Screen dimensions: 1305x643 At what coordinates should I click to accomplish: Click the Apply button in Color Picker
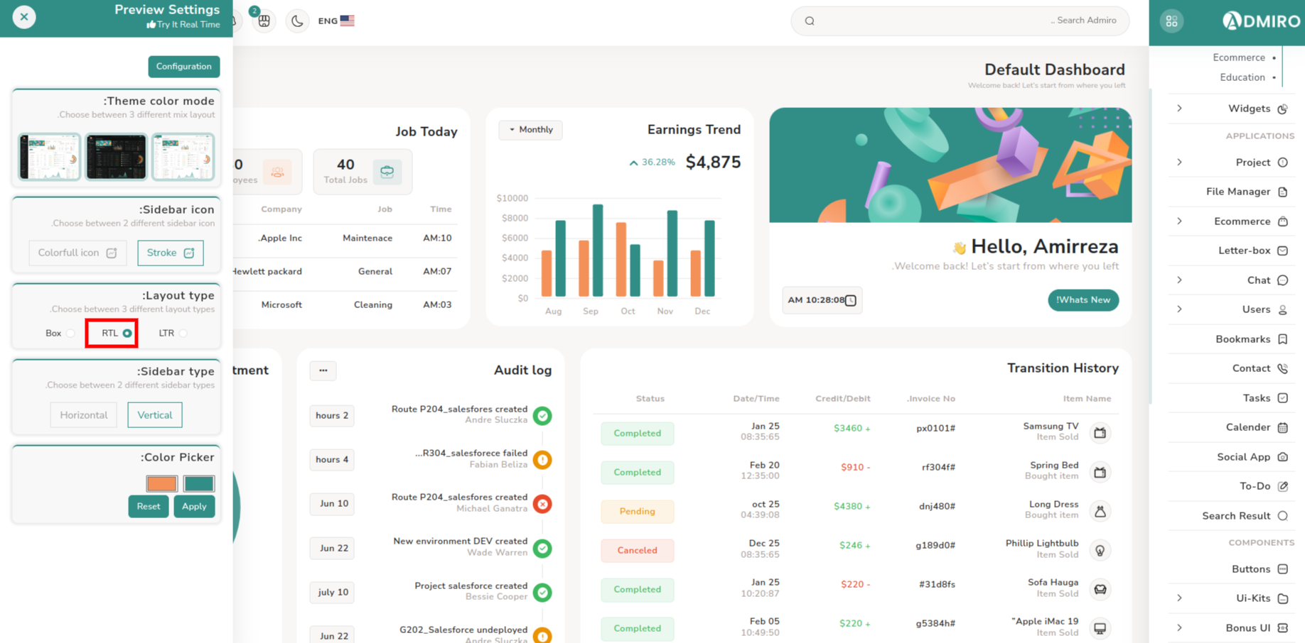[x=194, y=507]
